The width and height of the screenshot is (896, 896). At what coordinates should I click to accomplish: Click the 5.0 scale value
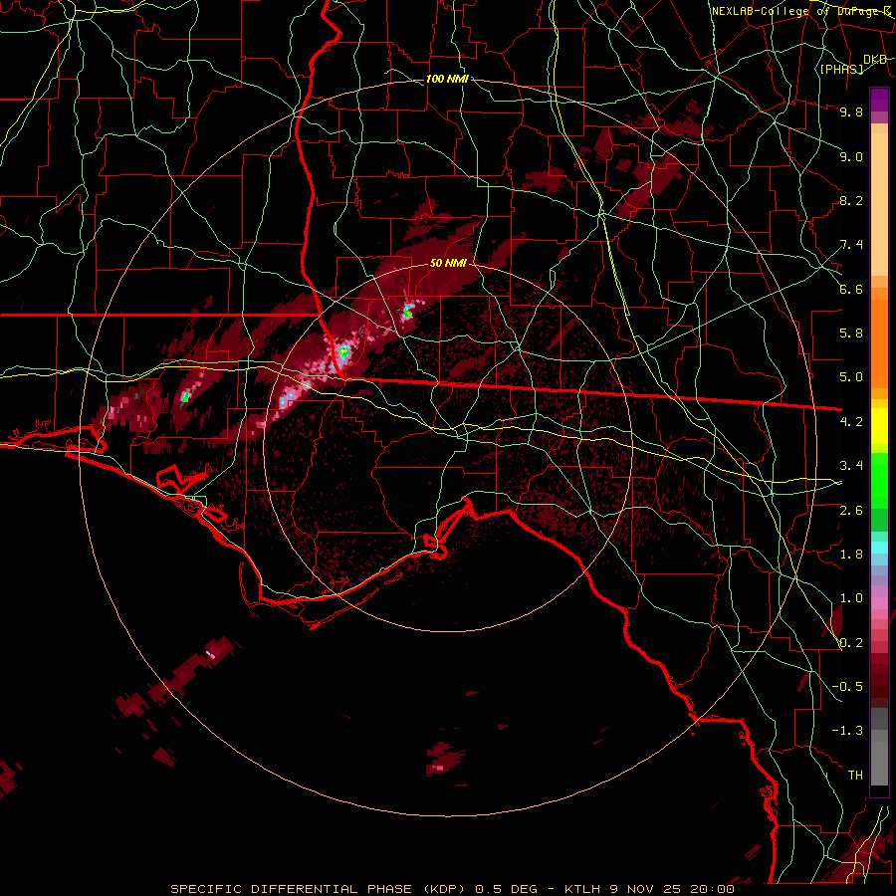click(851, 377)
